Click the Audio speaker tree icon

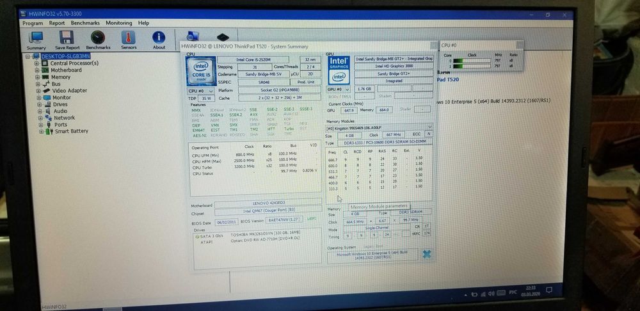point(49,111)
